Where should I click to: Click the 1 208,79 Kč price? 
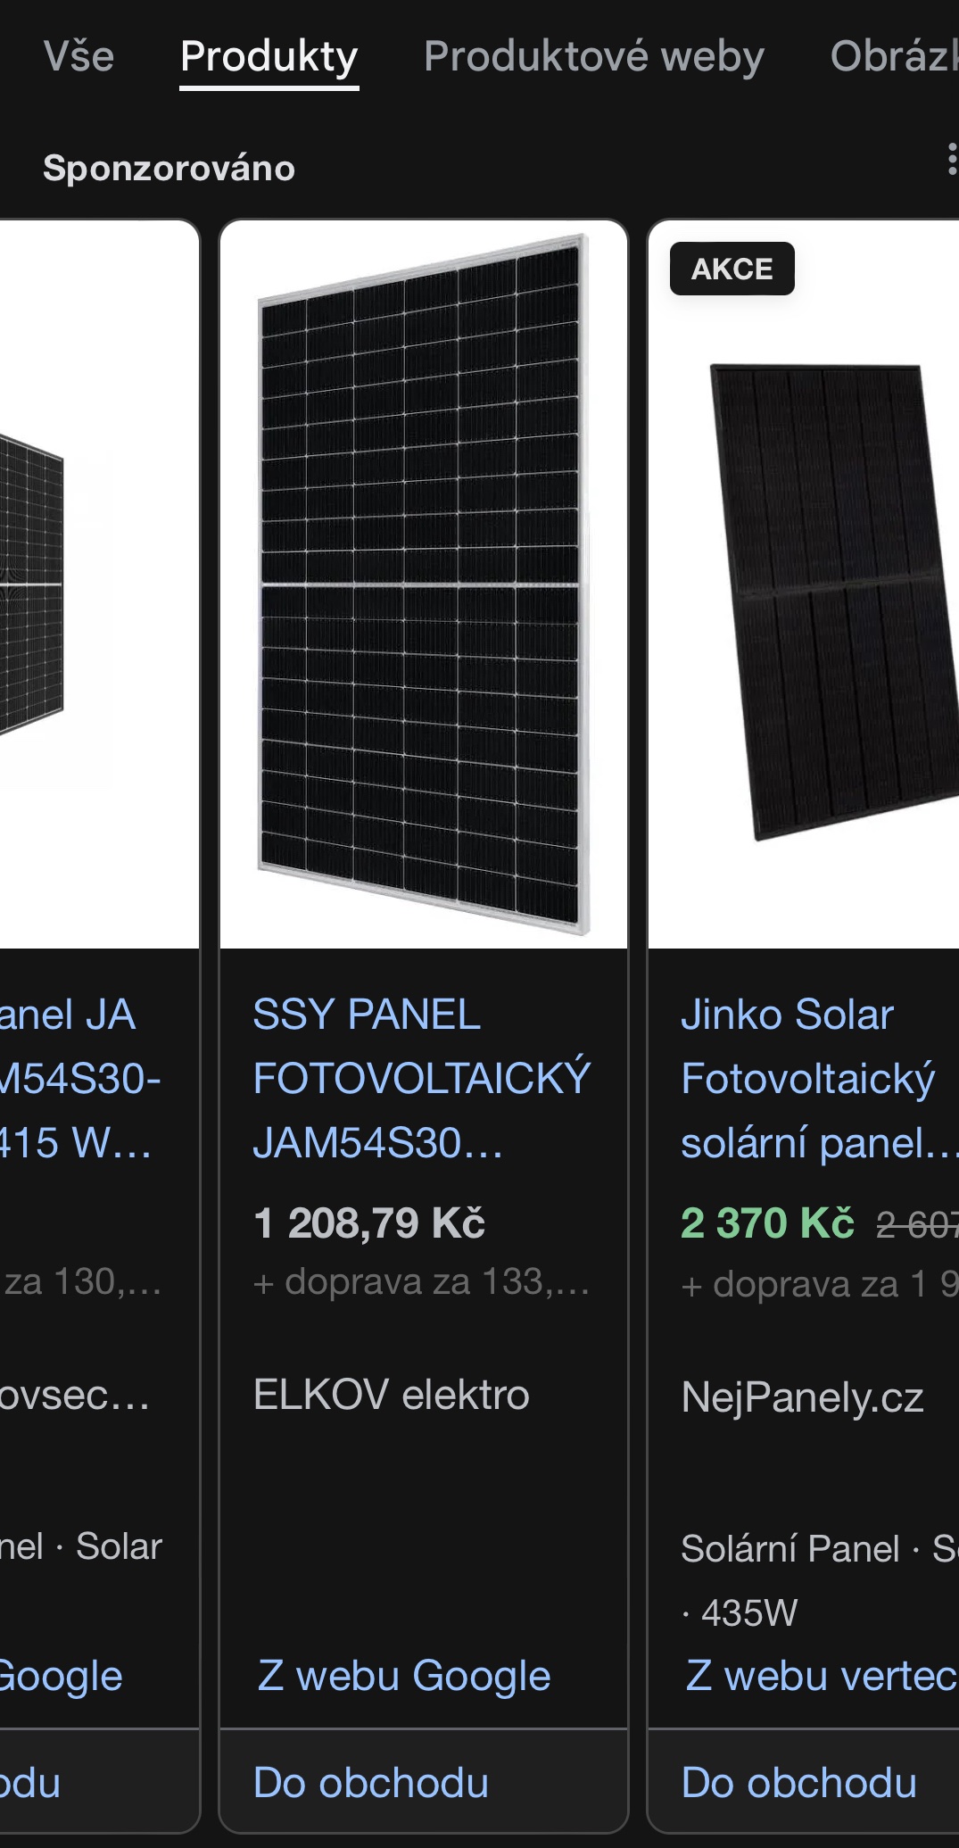coord(368,1222)
